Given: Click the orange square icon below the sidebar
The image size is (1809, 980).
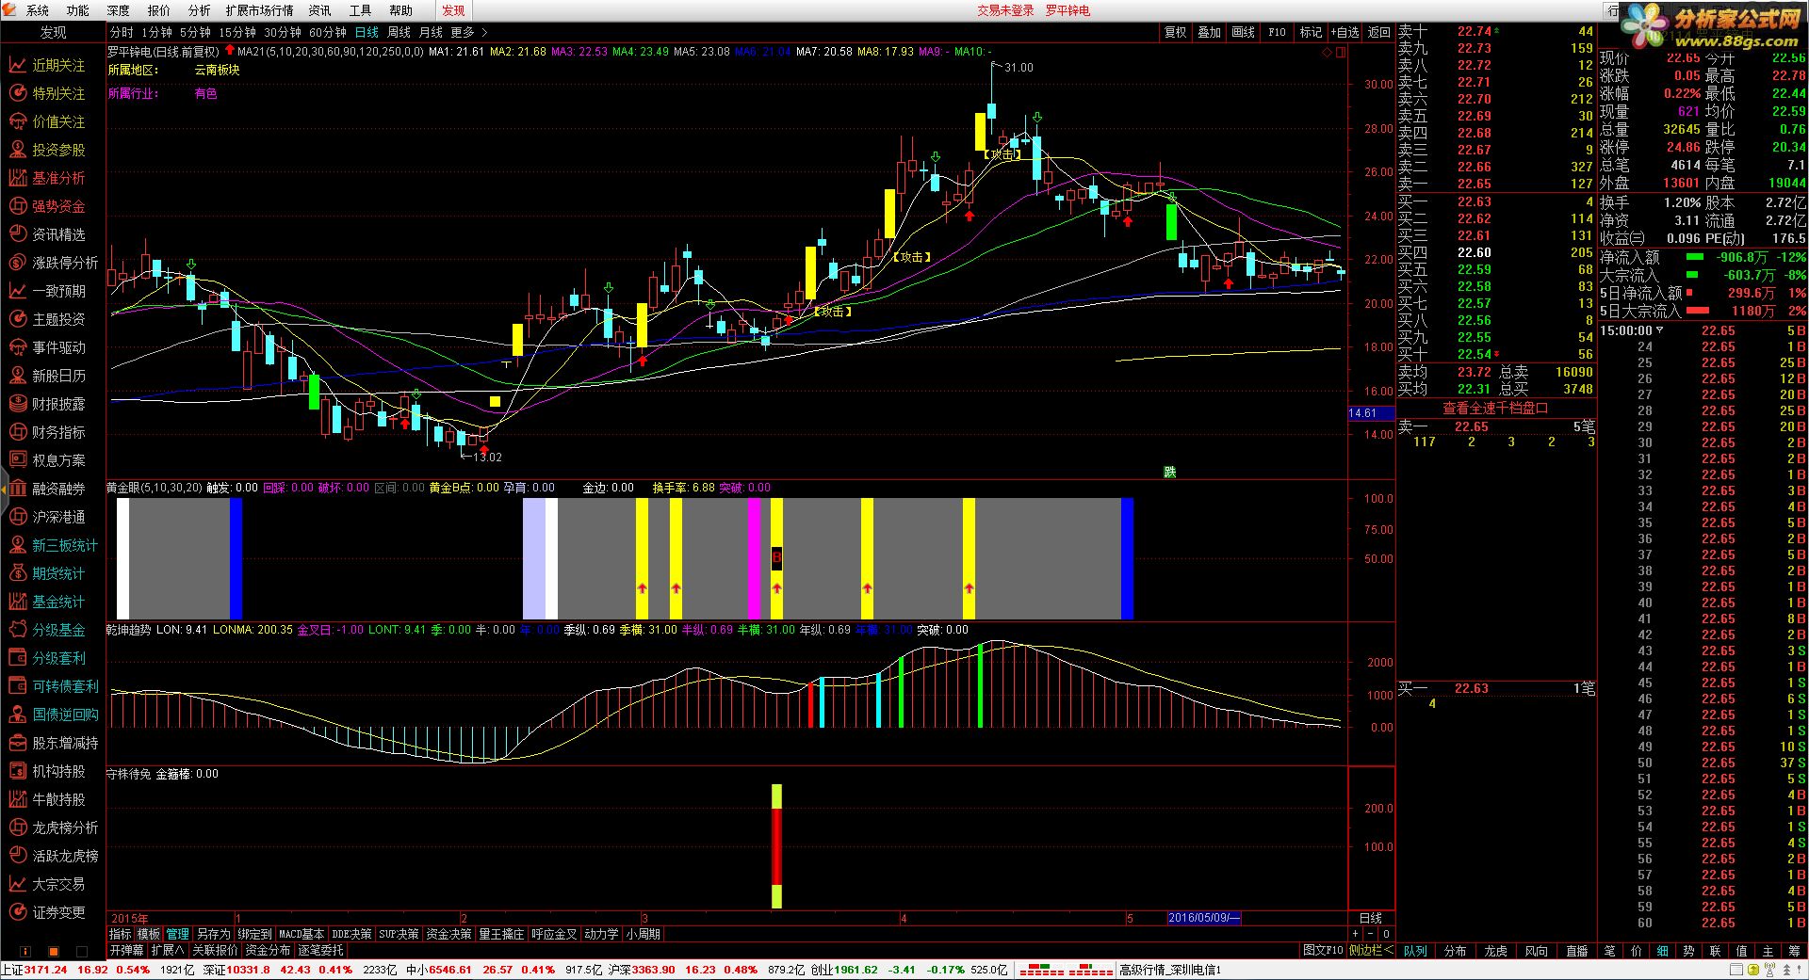Looking at the screenshot, I should 54,951.
